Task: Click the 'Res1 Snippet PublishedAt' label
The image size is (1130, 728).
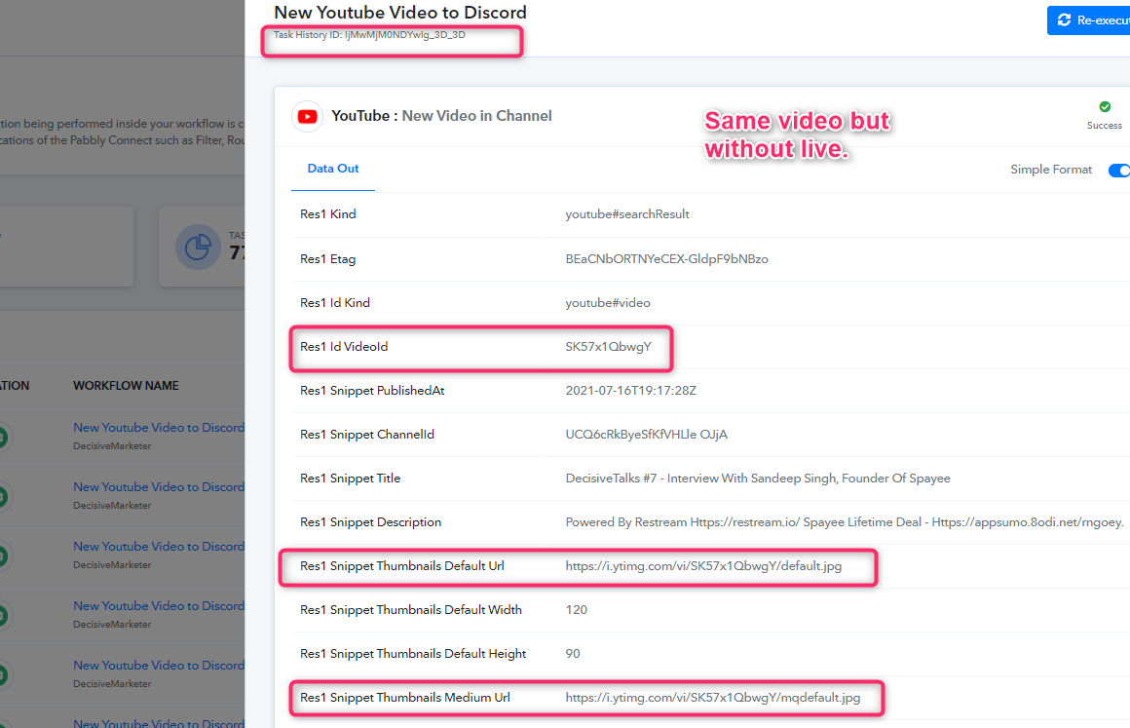Action: pyautogui.click(x=372, y=391)
